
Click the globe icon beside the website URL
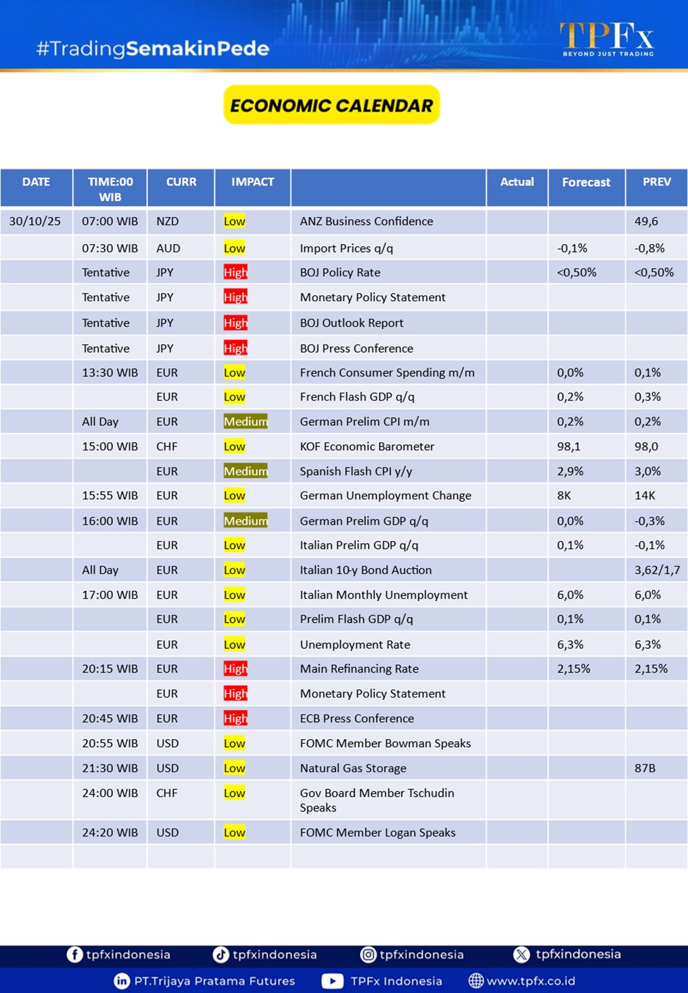[x=476, y=981]
